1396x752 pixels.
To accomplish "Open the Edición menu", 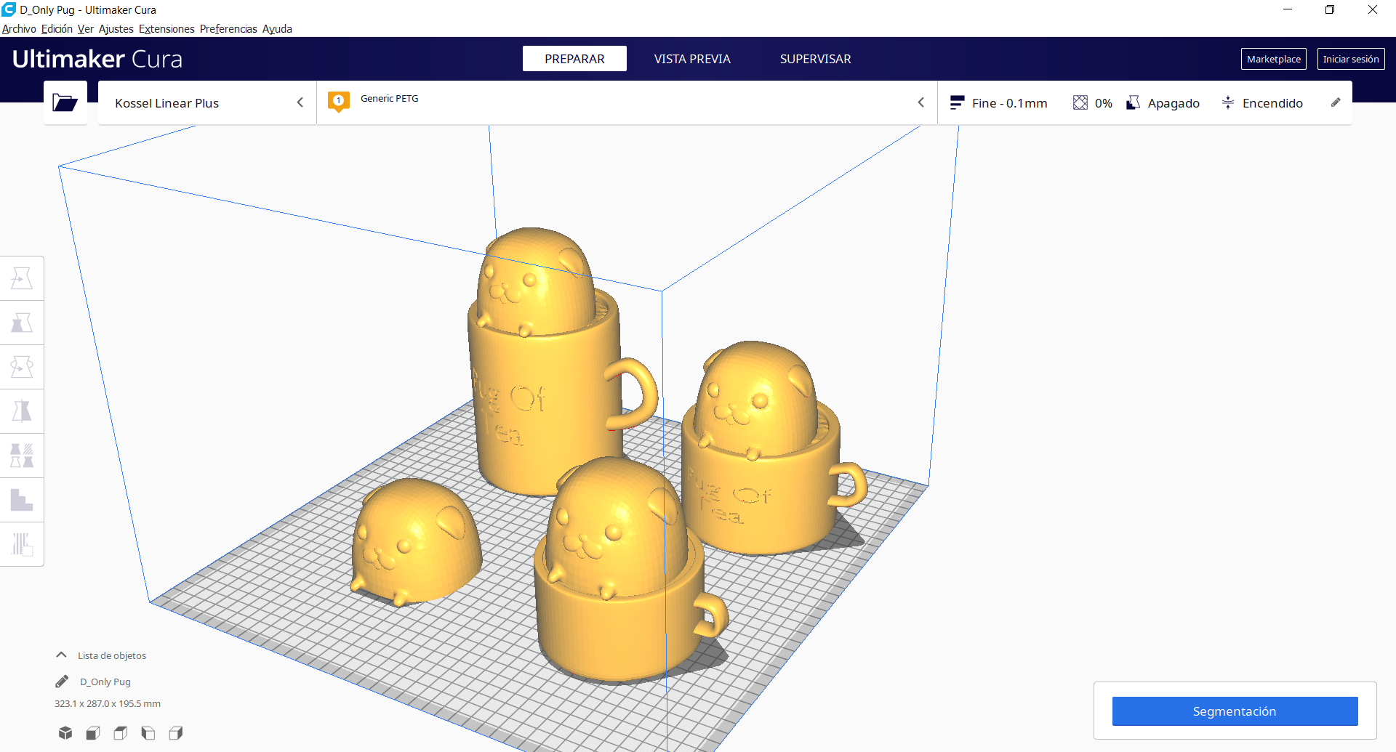I will click(57, 29).
